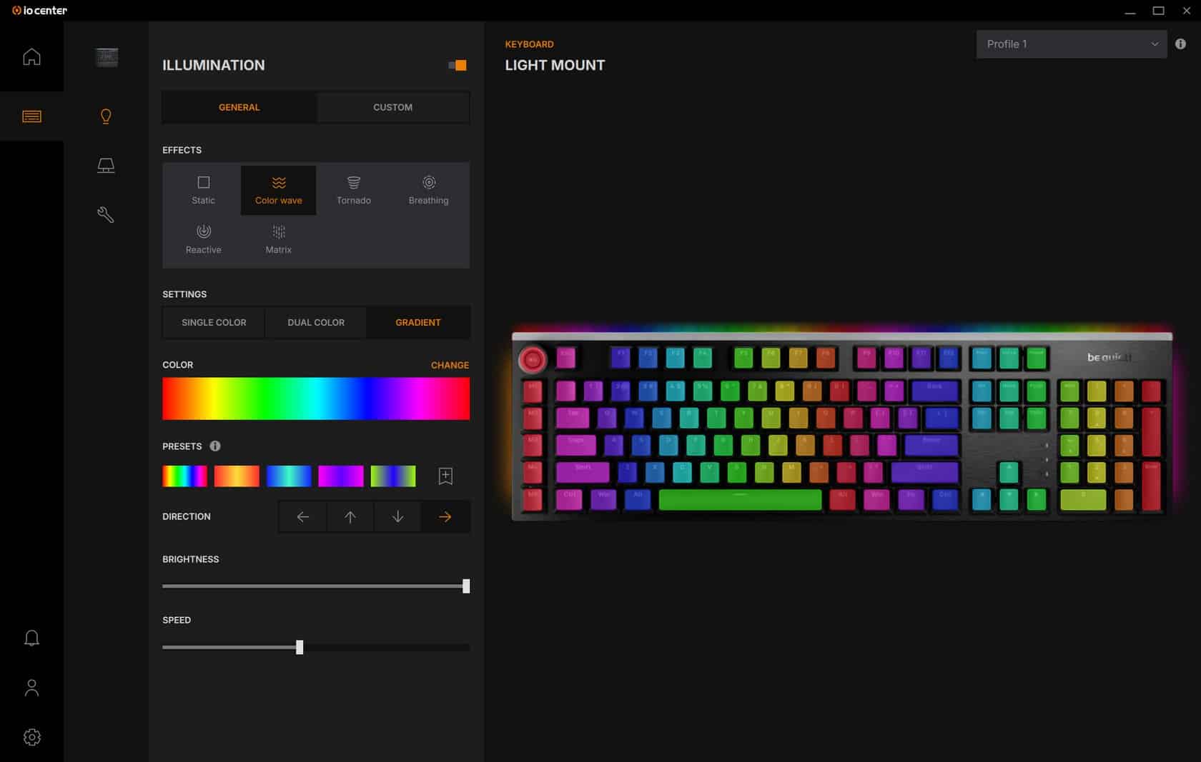1201x762 pixels.
Task: Open the illumination lightbulb section
Action: point(106,116)
